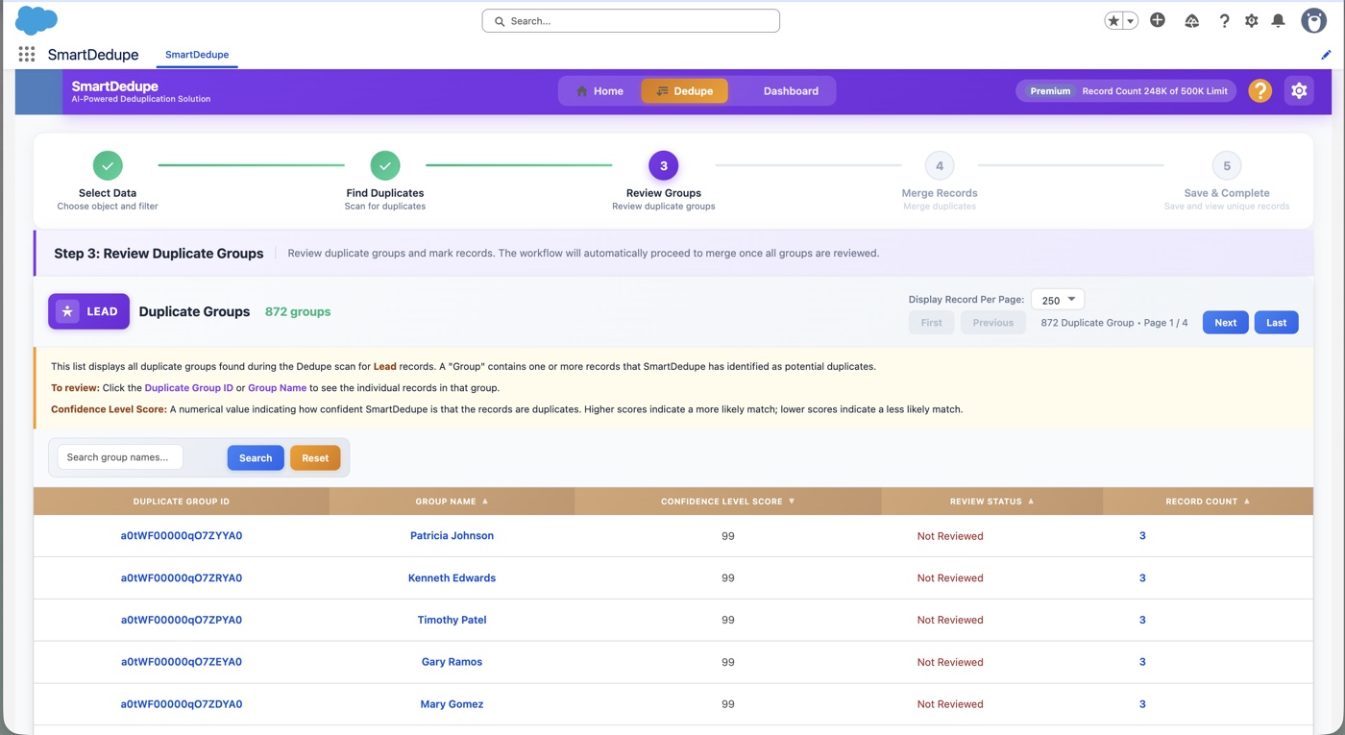1345x735 pixels.
Task: Expand the favorites list dropdown arrow
Action: pos(1128,19)
